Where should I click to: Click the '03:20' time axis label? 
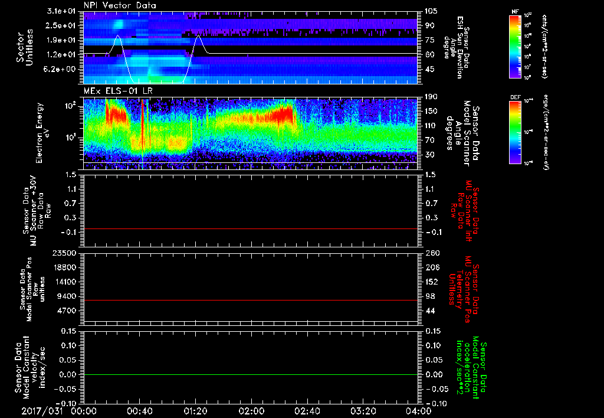point(363,411)
